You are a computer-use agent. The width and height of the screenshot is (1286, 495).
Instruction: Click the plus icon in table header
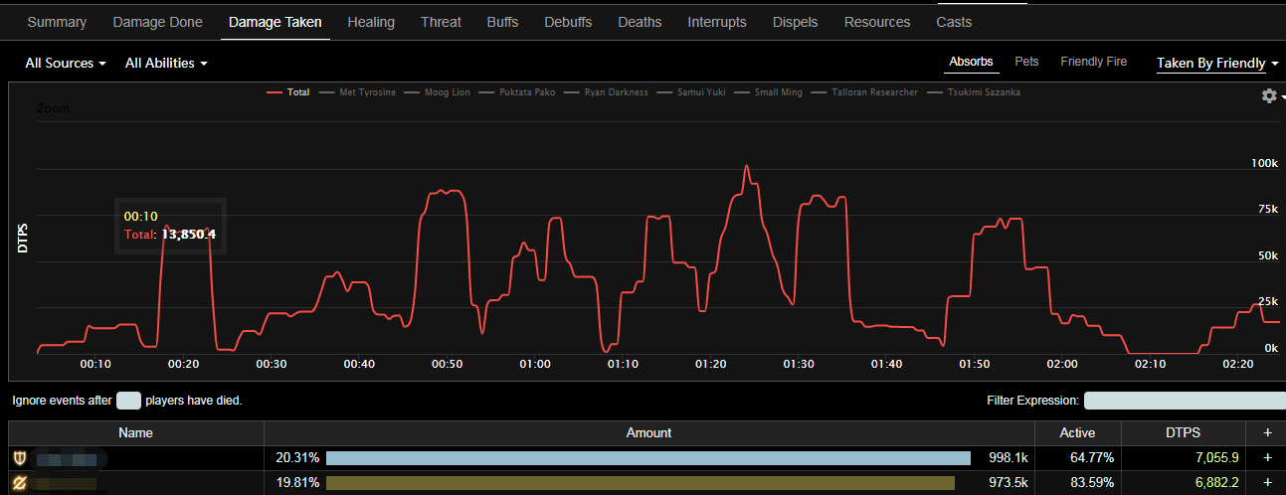1266,433
